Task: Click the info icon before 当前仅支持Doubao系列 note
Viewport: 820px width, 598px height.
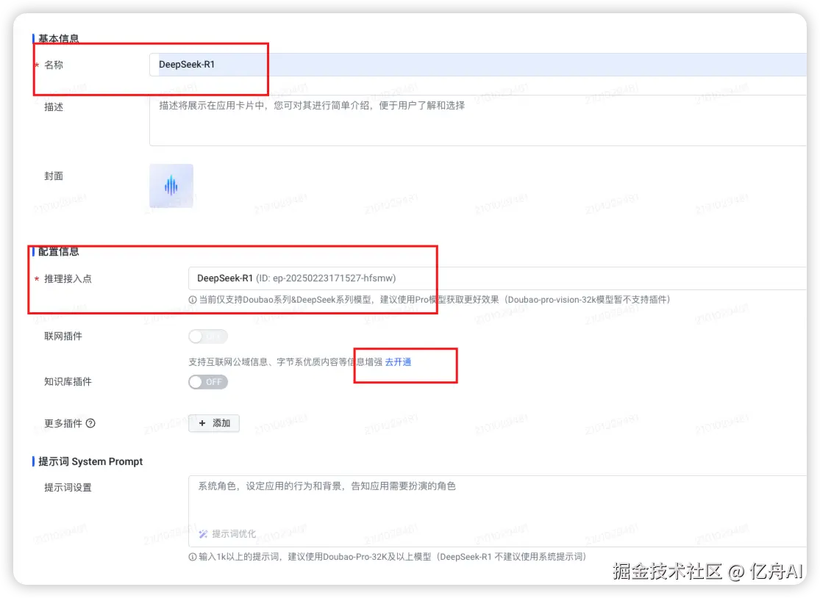Action: click(x=193, y=300)
